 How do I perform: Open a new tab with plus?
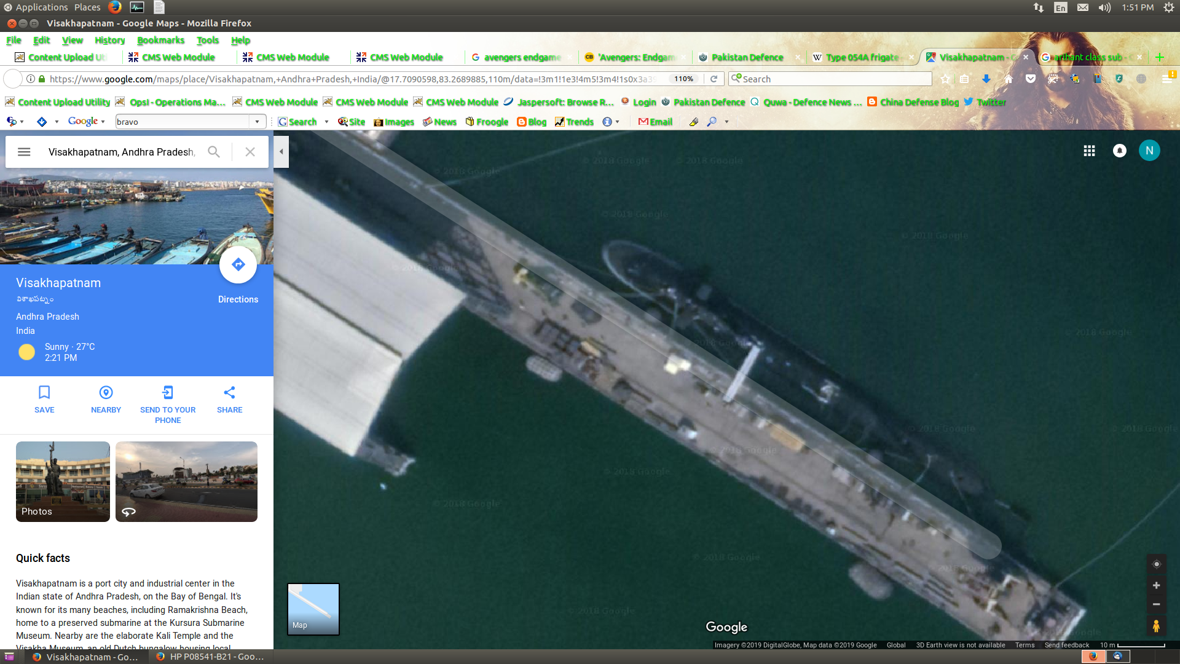tap(1159, 57)
